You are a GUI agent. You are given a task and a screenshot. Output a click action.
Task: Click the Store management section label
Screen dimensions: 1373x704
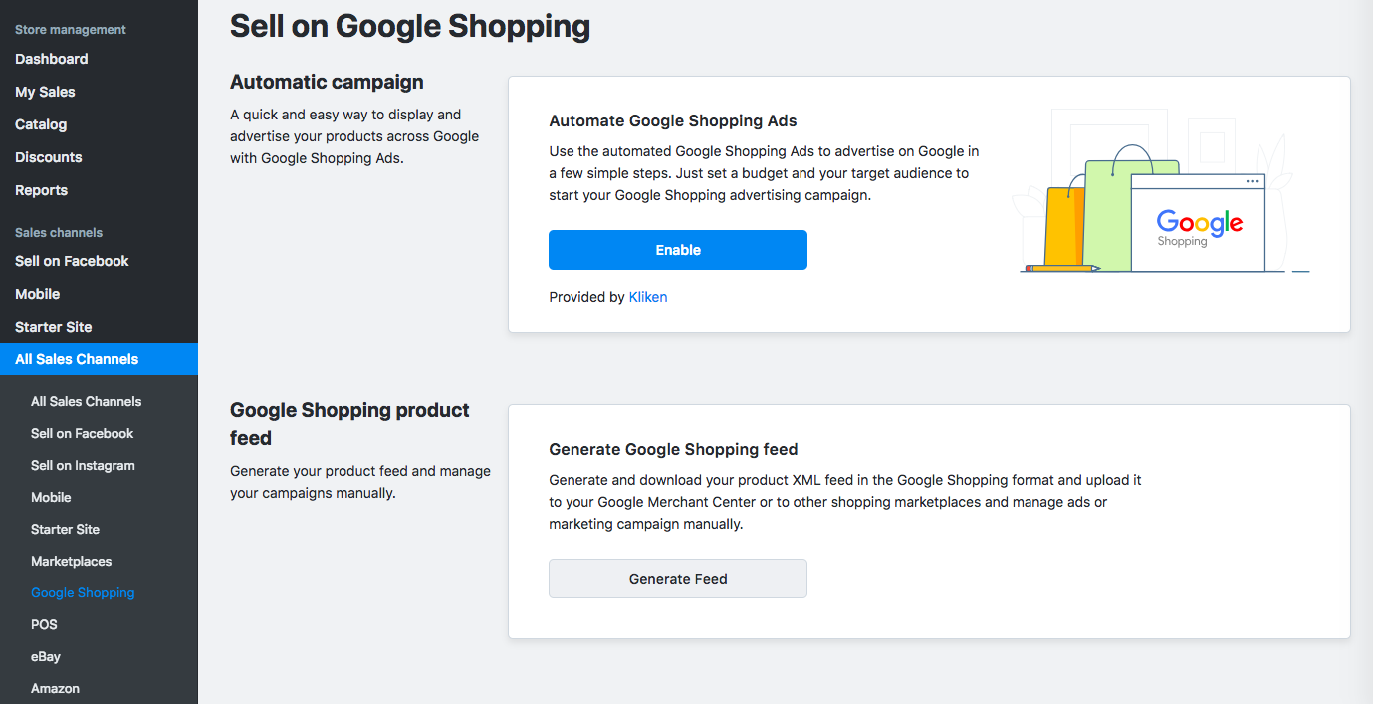click(x=71, y=30)
